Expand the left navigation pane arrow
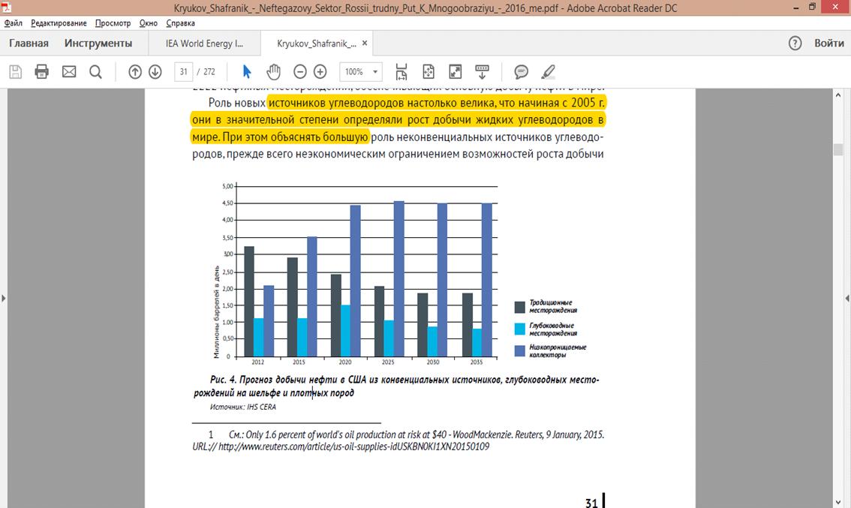851x508 pixels. pyautogui.click(x=4, y=298)
